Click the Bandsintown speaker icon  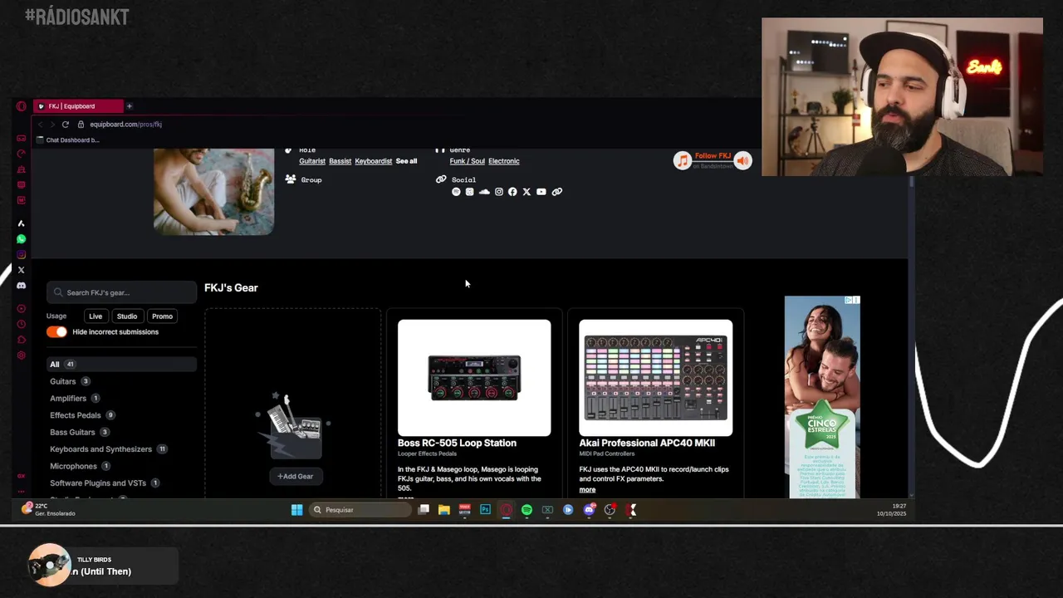pyautogui.click(x=742, y=160)
